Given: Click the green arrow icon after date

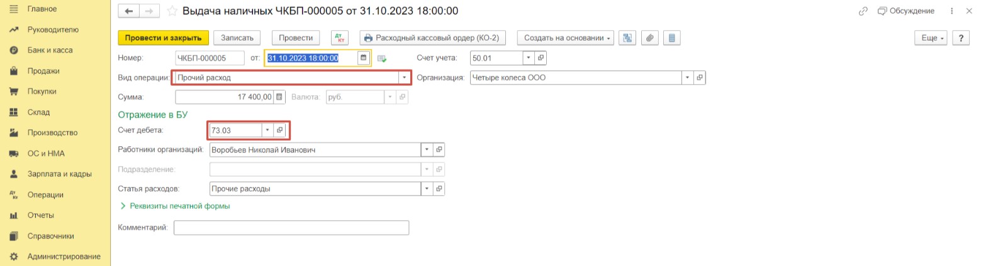Looking at the screenshot, I should click(381, 58).
